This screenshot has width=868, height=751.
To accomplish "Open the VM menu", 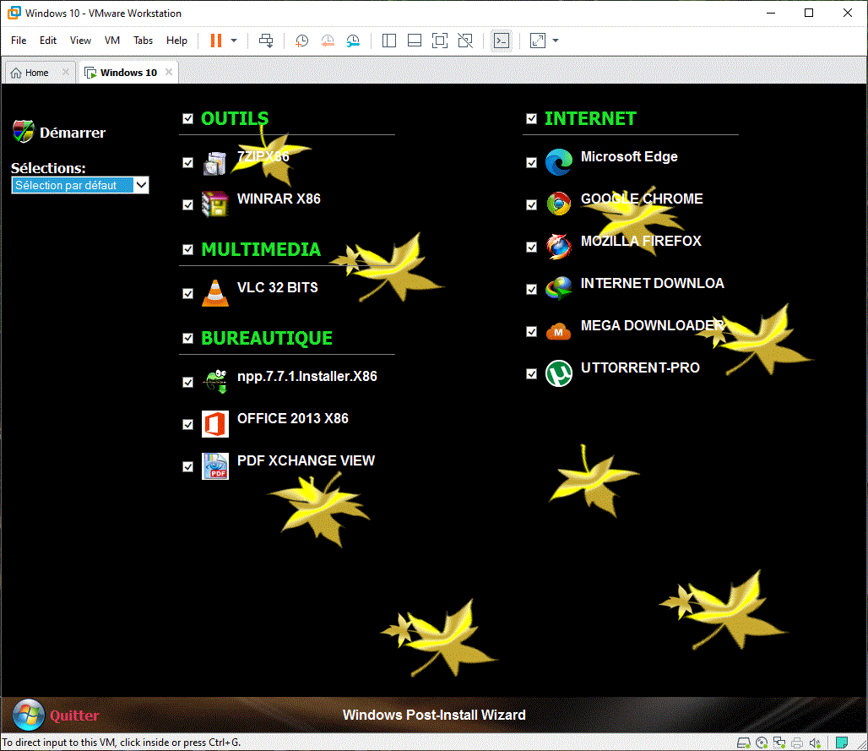I will pyautogui.click(x=111, y=41).
